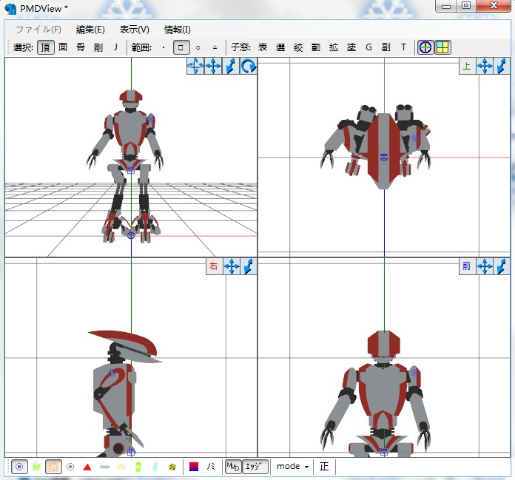Image resolution: width=515 pixels, height=480 pixels.
Task: Click the 右 right view label button
Action: (x=214, y=266)
